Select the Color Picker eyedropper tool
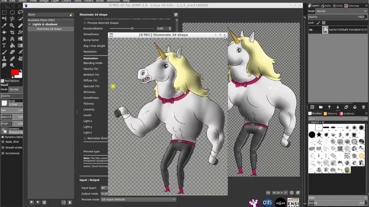Screen dimensions: 369x207 pos(4,26)
